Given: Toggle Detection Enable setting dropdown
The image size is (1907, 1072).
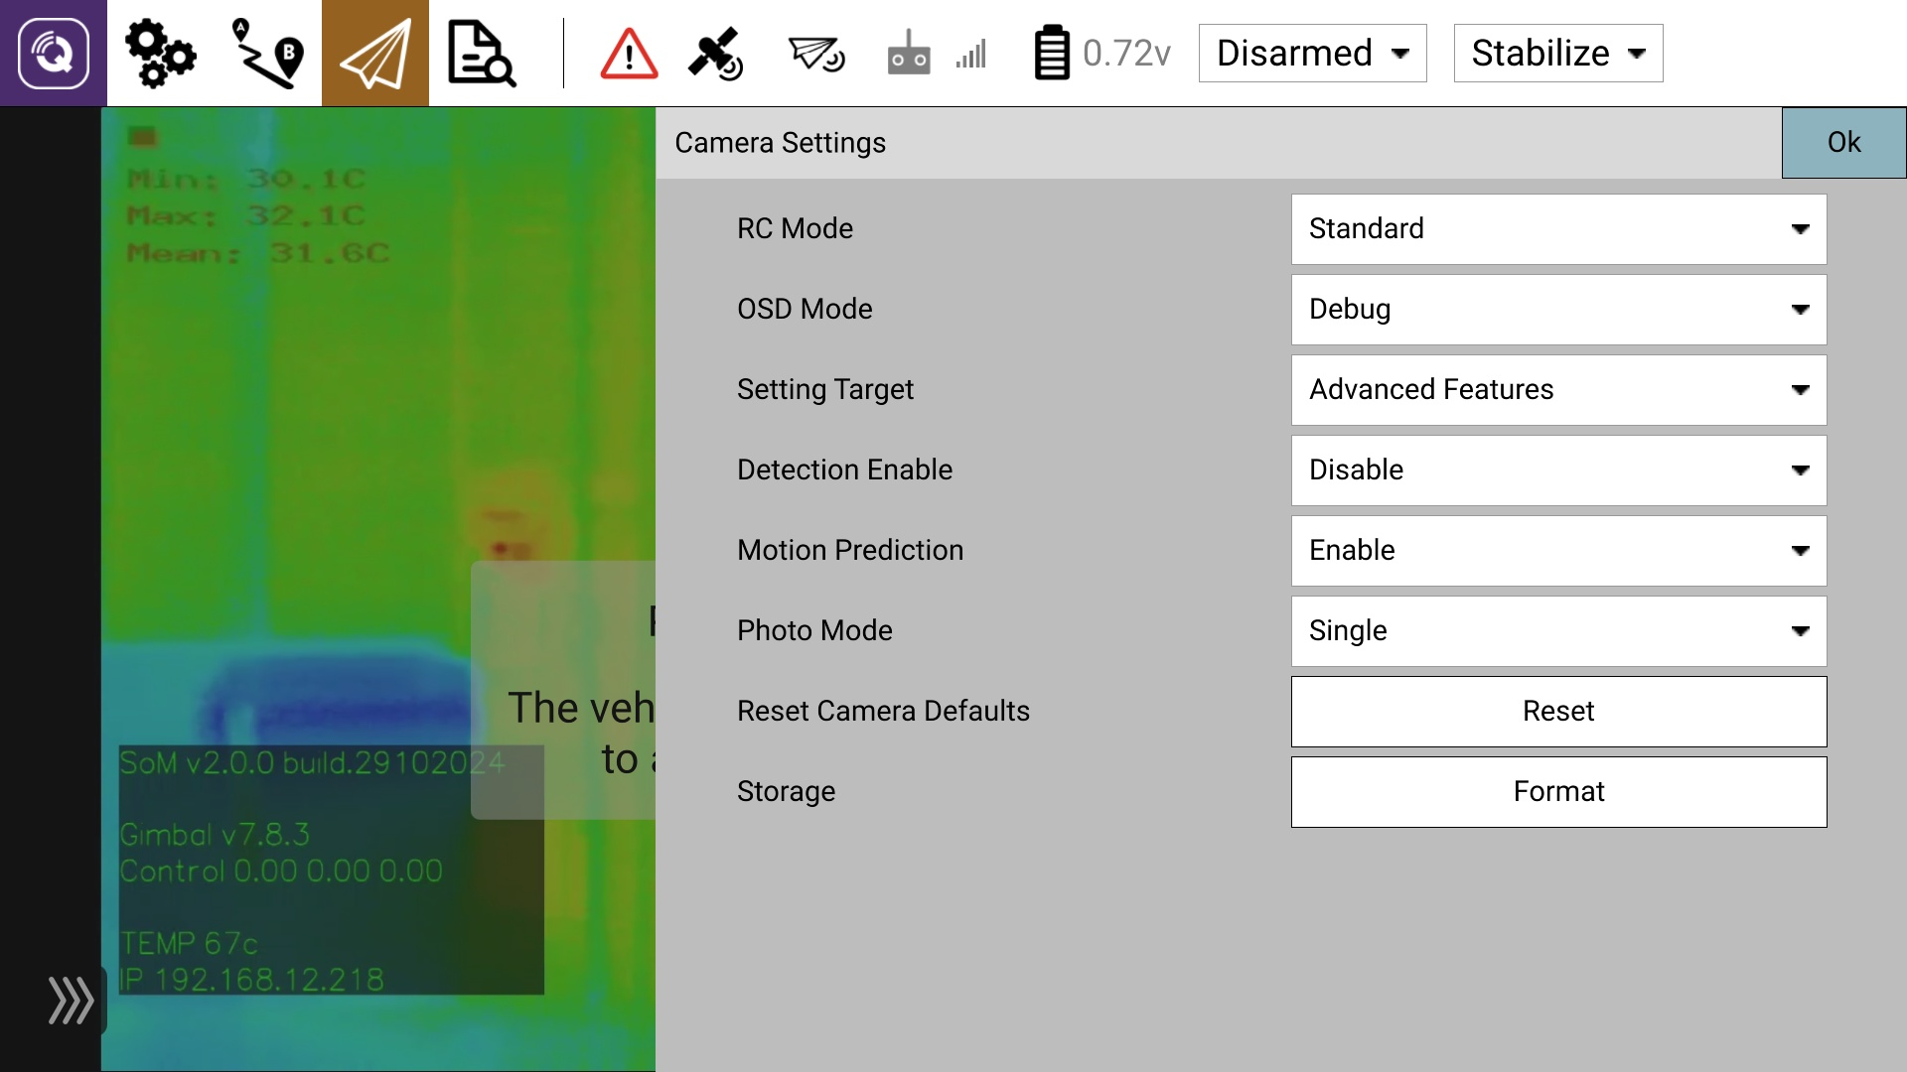Looking at the screenshot, I should click(1557, 470).
